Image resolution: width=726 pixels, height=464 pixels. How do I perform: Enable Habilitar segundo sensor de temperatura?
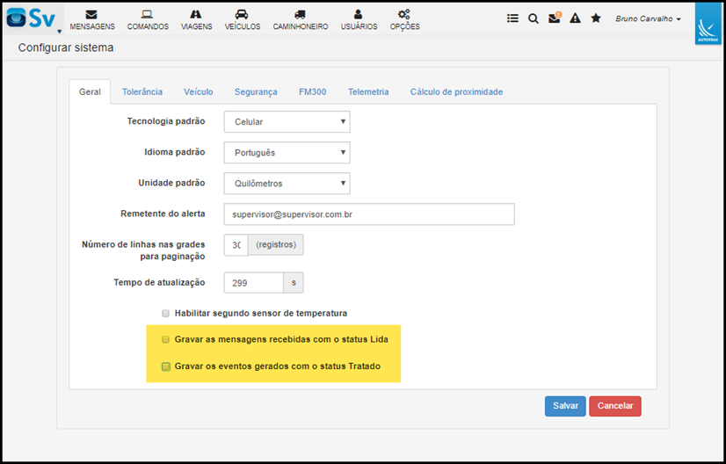pyautogui.click(x=165, y=313)
